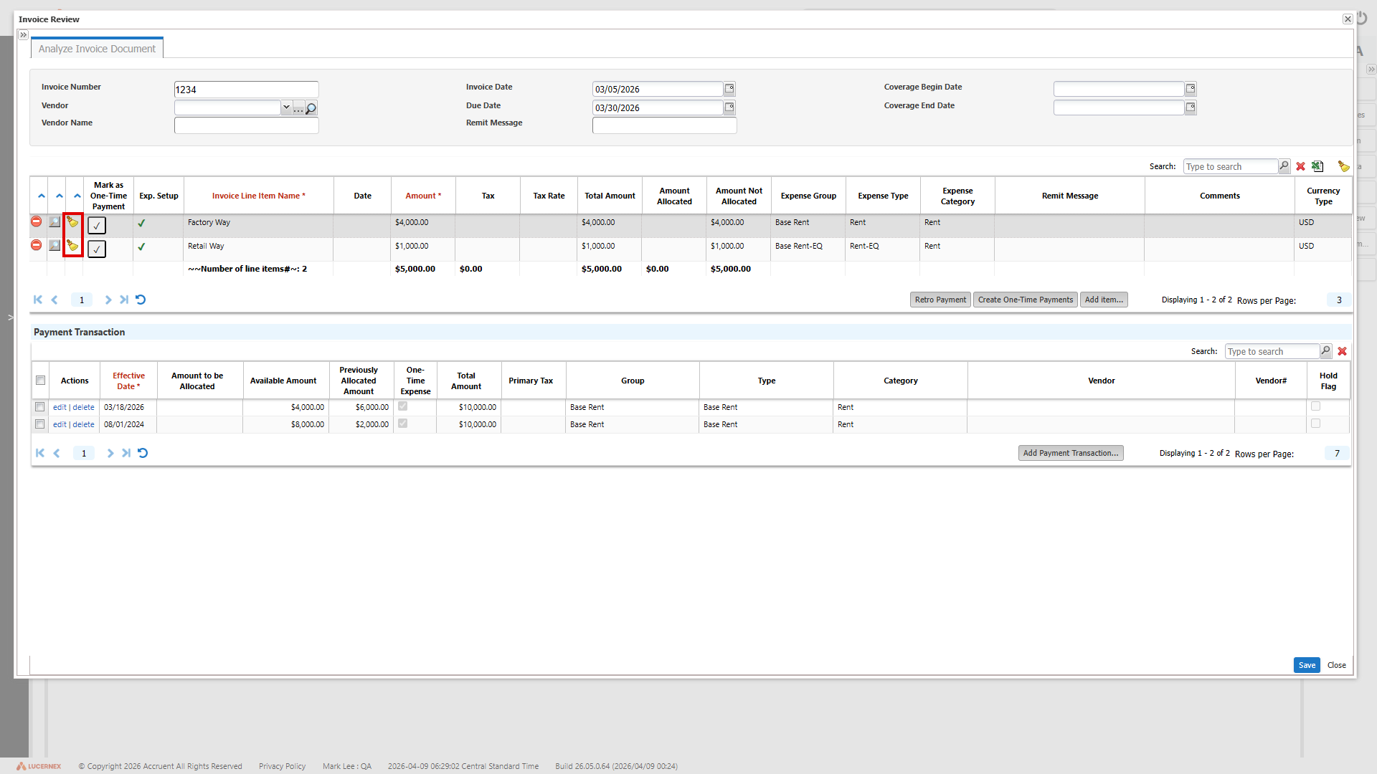Go to last page of line items grid
Viewport: 1377px width, 774px height.
124,300
